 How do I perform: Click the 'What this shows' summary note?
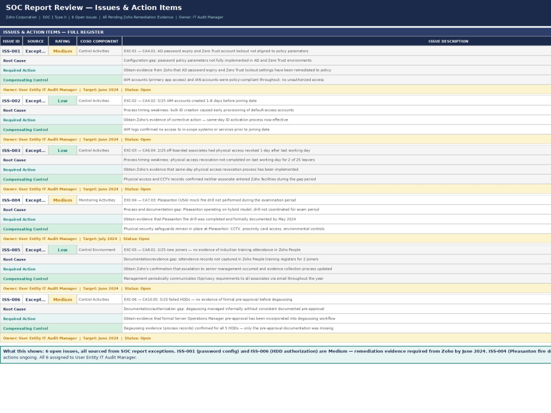tap(275, 354)
